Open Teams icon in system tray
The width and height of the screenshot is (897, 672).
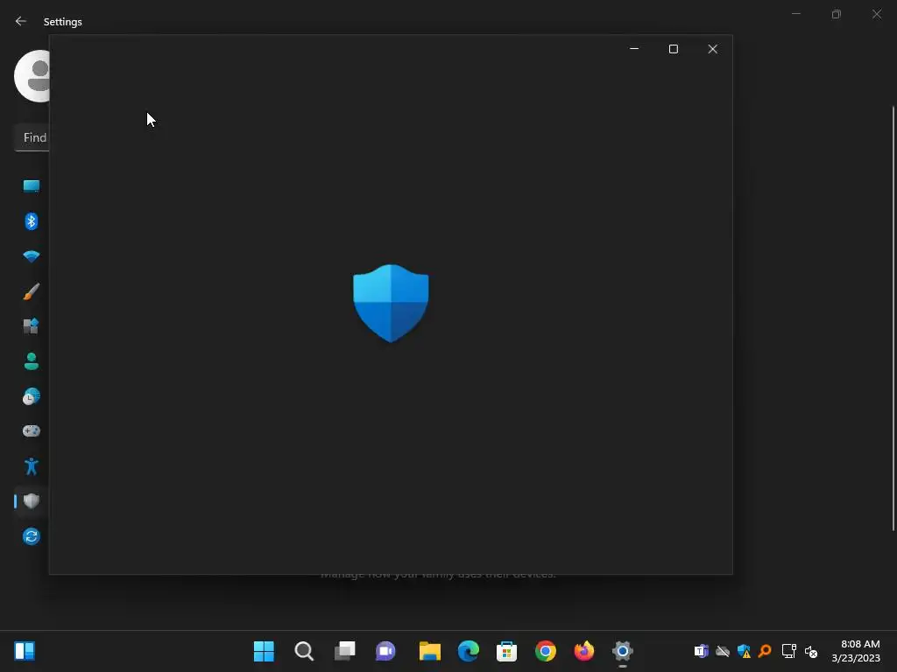click(702, 651)
